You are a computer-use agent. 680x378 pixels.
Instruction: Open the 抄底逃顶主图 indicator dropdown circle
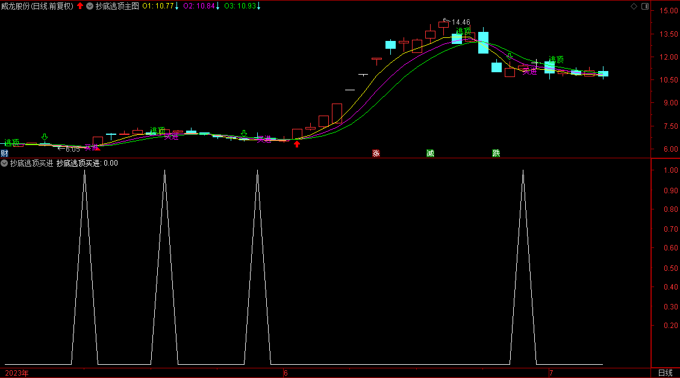(90, 6)
